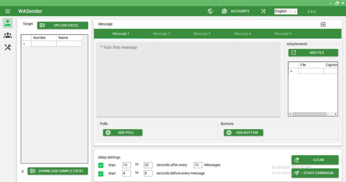This screenshot has width=346, height=182.
Task: Click the wait maximum field showing 20
Action: point(148,165)
